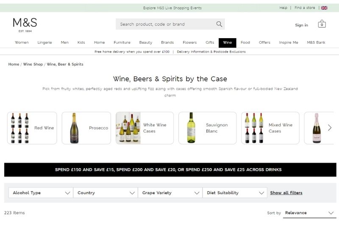Click the 223 Items count text

pos(14,213)
